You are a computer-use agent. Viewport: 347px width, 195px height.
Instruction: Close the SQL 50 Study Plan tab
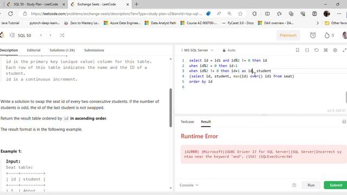click(64, 4)
